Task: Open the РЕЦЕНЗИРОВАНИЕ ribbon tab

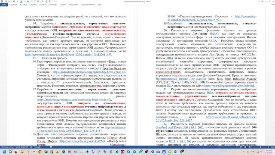Action: [x=88, y=5]
